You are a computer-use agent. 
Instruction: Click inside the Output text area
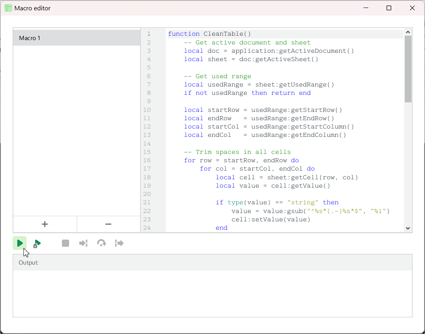click(x=213, y=294)
